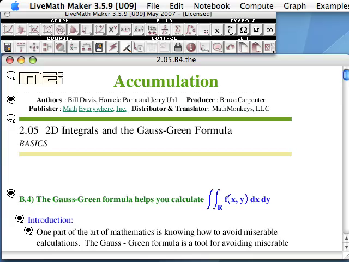This screenshot has width=349, height=262.
Task: Open the scatter plot graph tool
Action: 47,29
